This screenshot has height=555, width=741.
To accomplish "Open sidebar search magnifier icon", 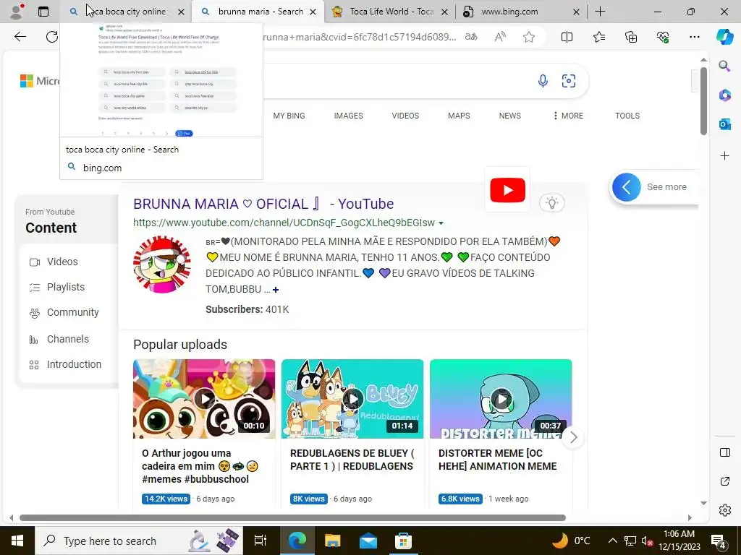I will 724,66.
